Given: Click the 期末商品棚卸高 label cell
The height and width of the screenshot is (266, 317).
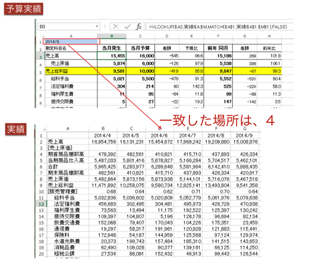Looking at the screenshot, I should pos(68,173).
